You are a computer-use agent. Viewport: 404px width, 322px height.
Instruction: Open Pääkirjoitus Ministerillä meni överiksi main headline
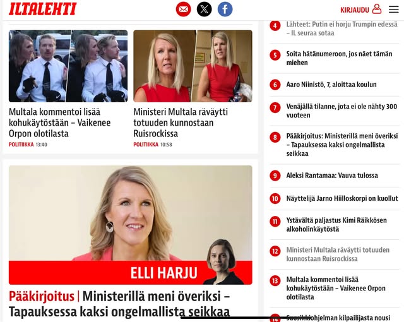pos(119,304)
